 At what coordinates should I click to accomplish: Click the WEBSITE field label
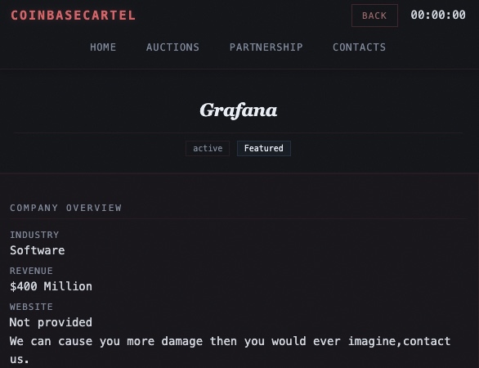tap(31, 307)
